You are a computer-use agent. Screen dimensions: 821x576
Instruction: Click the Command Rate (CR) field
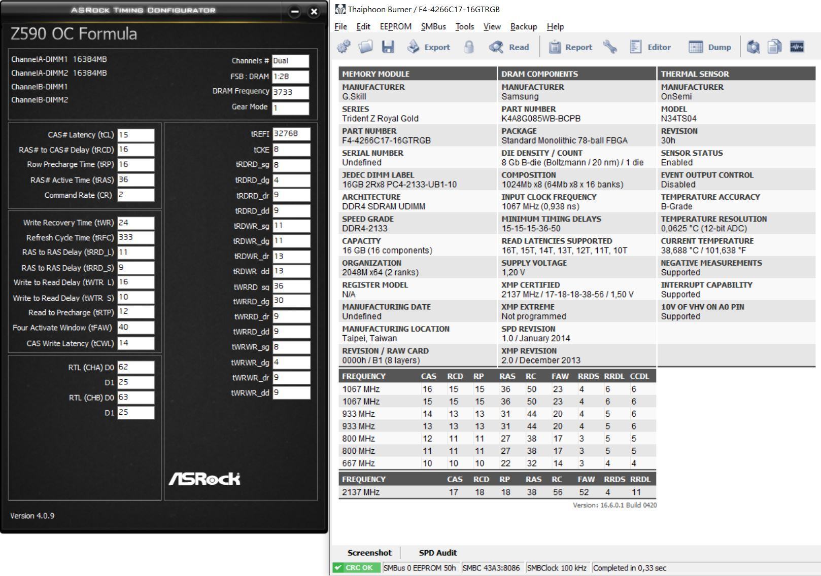tap(136, 195)
